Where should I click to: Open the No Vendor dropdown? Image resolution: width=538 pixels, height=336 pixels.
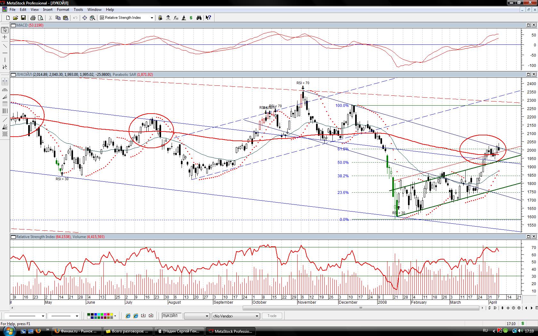[x=235, y=316]
